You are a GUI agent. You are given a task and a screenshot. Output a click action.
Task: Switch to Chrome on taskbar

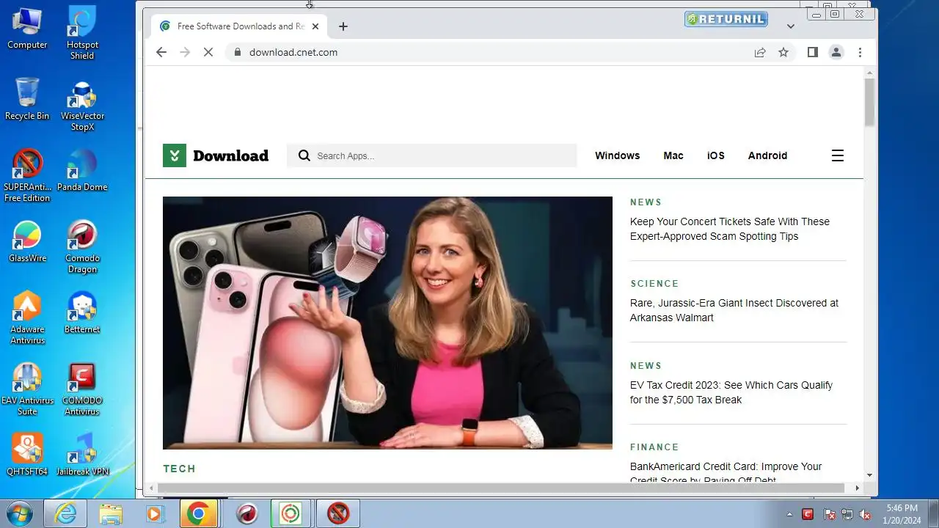pos(199,513)
